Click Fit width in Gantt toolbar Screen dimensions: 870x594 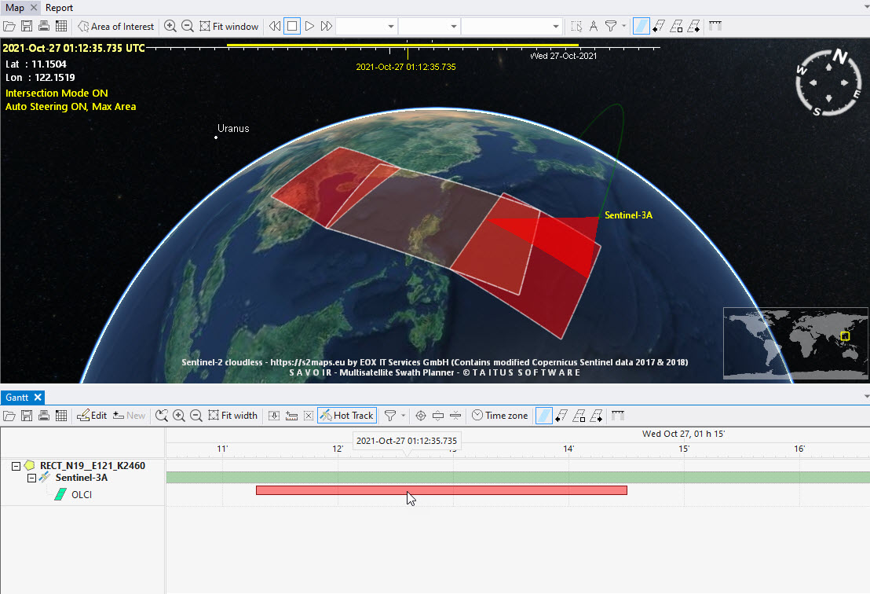(233, 416)
